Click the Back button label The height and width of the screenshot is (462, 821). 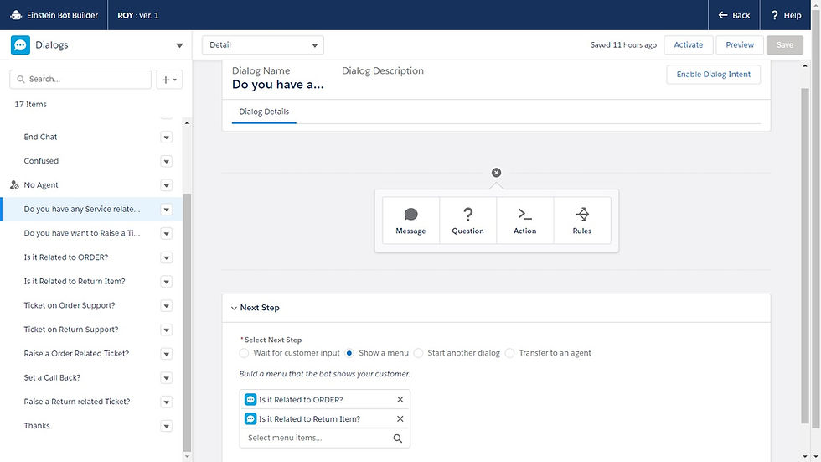click(x=741, y=15)
